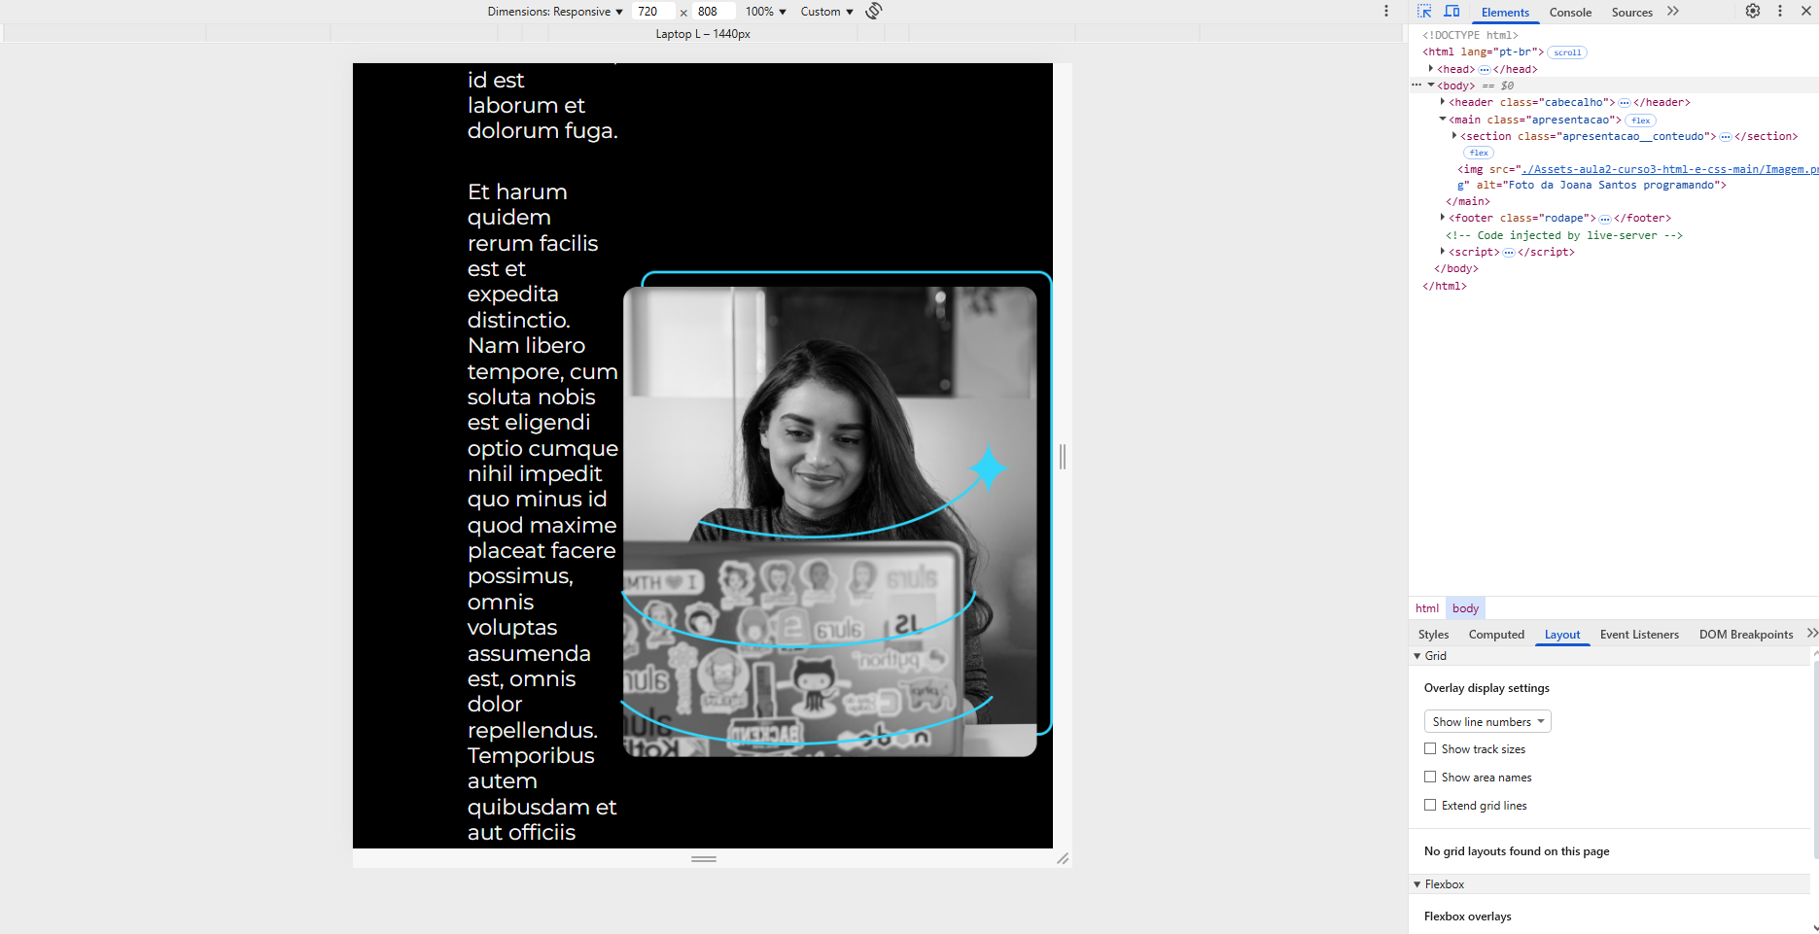Expand the head element arrow
This screenshot has width=1819, height=934.
pyautogui.click(x=1431, y=69)
